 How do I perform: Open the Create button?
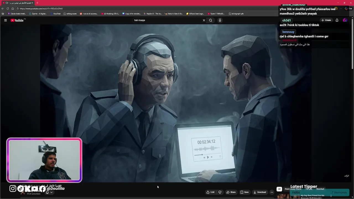click(326, 20)
